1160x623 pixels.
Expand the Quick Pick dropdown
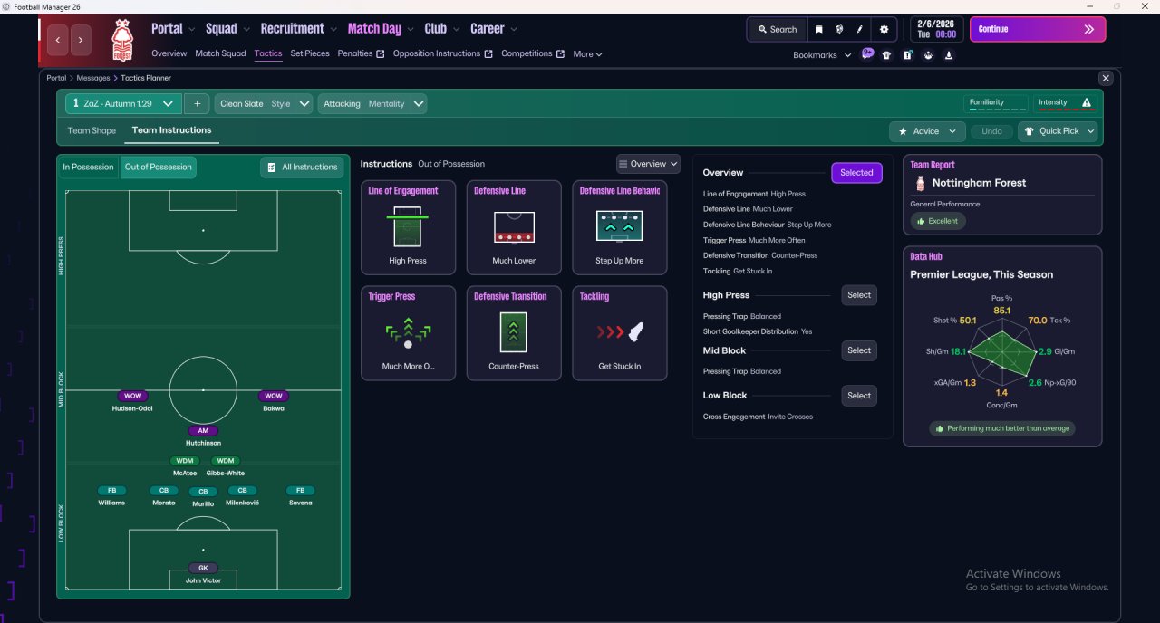point(1058,131)
